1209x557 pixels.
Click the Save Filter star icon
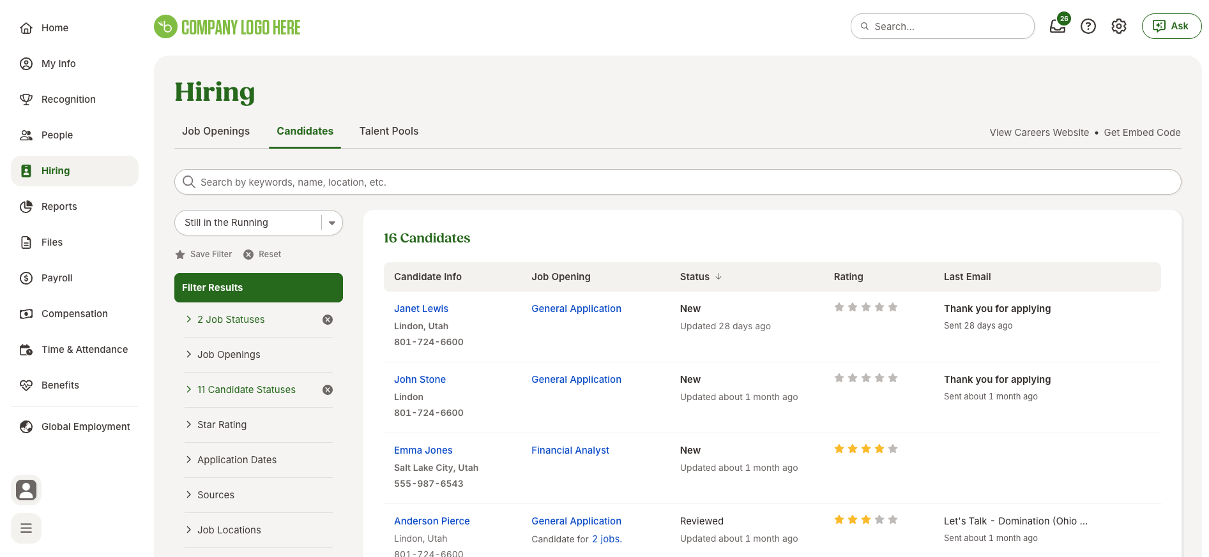click(x=180, y=255)
